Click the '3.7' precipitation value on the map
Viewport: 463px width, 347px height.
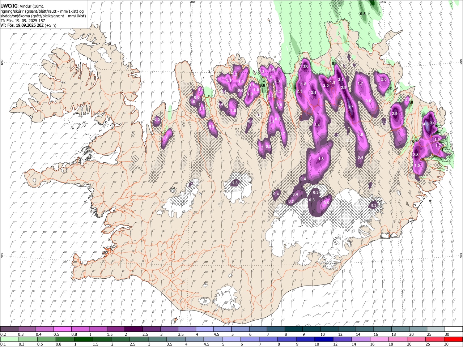click(350, 107)
